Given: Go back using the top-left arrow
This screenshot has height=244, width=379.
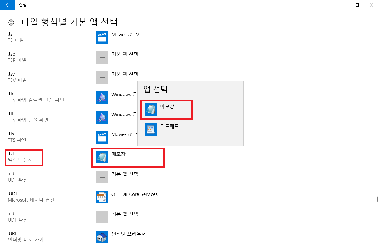Looking at the screenshot, I should pos(7,5).
